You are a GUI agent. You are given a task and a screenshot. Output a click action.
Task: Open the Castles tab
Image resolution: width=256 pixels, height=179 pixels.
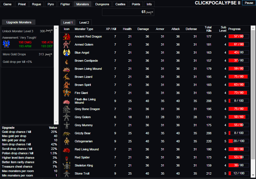pyautogui.click(x=120, y=4)
